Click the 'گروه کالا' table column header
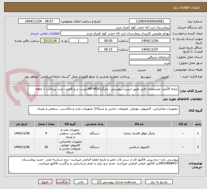Image resolution: width=207 pixels, height=189 pixels. click(x=70, y=124)
